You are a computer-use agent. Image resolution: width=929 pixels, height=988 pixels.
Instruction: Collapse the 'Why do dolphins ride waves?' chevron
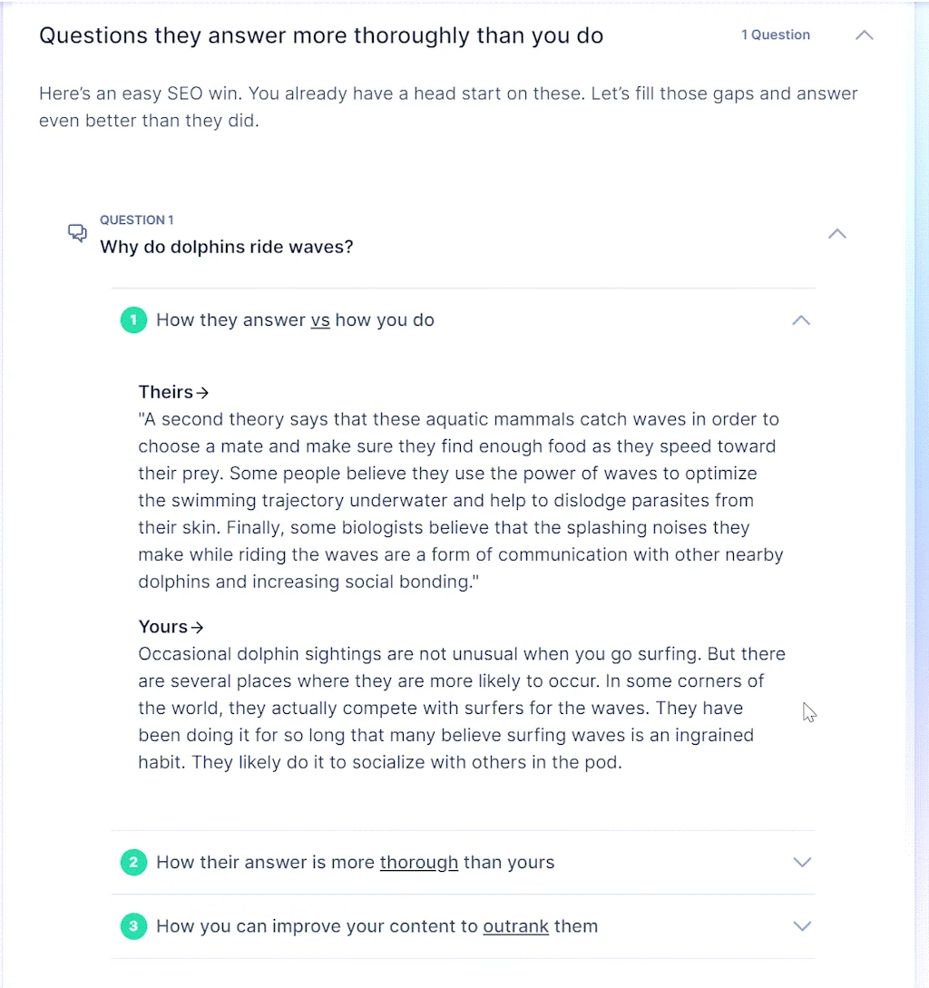[x=837, y=234]
